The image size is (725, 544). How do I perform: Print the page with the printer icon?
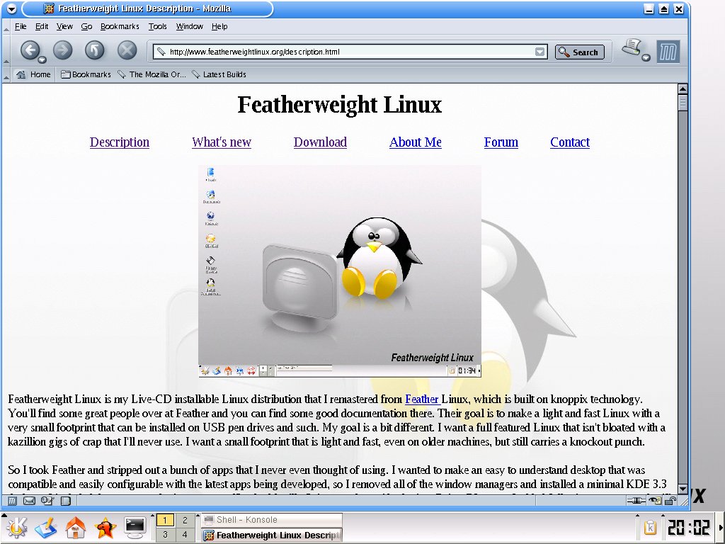[632, 47]
